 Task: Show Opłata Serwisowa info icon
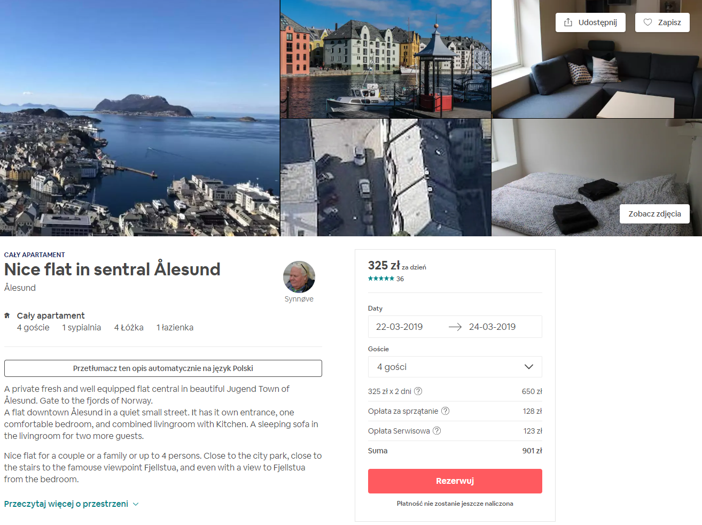click(x=437, y=430)
